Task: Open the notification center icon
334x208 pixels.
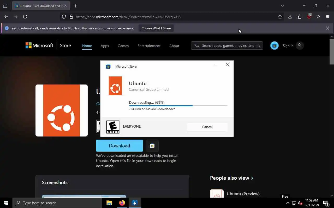Action: (326, 203)
